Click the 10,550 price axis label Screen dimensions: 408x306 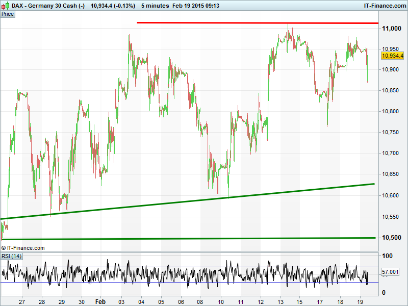390,217
